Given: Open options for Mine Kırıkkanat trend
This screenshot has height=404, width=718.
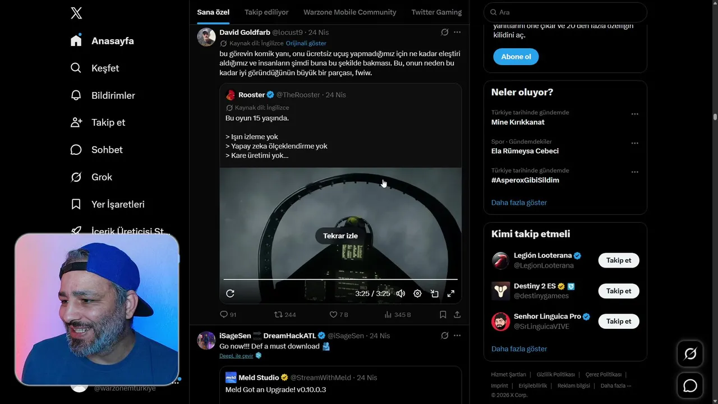Looking at the screenshot, I should tap(634, 114).
